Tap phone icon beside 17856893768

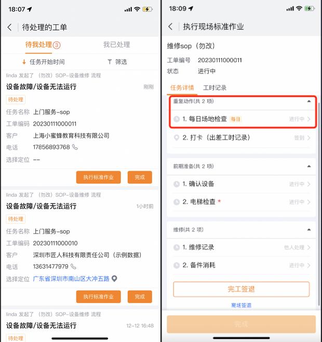75,147
